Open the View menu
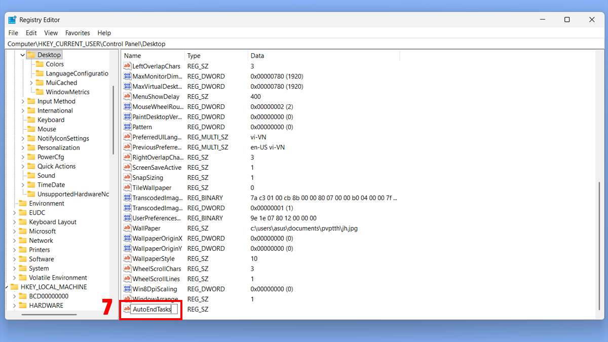This screenshot has width=608, height=342. pyautogui.click(x=51, y=33)
